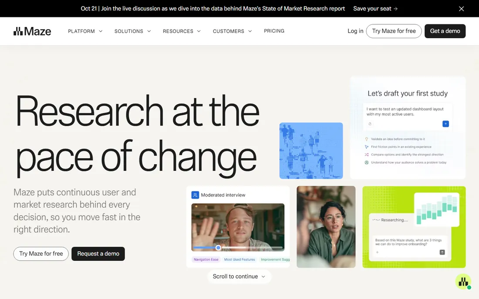479x299 pixels.
Task: Click the cursor icon beside Find friction points
Action: pyautogui.click(x=367, y=147)
